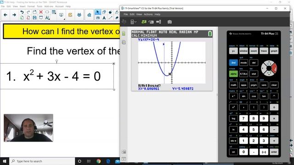Image resolution: width=294 pixels, height=165 pixels.
Task: Click the math key on calculator
Action: point(233,85)
